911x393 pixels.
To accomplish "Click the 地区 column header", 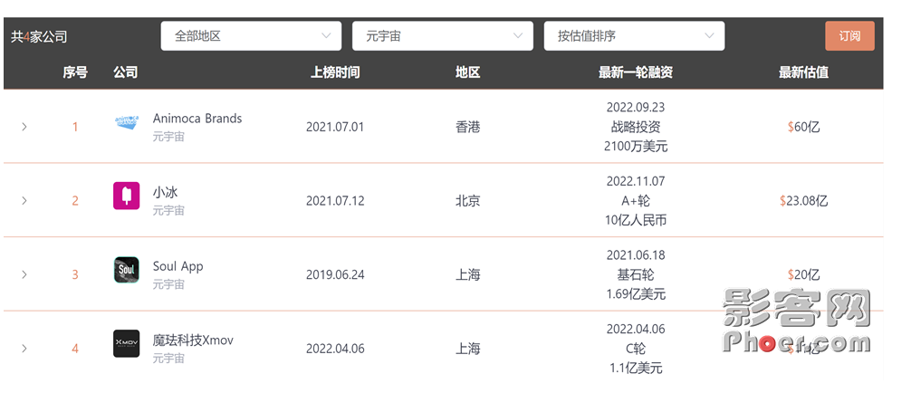I will [467, 72].
